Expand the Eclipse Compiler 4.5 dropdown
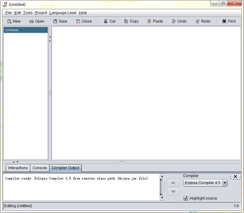The width and height of the screenshot is (244, 213). point(225,183)
